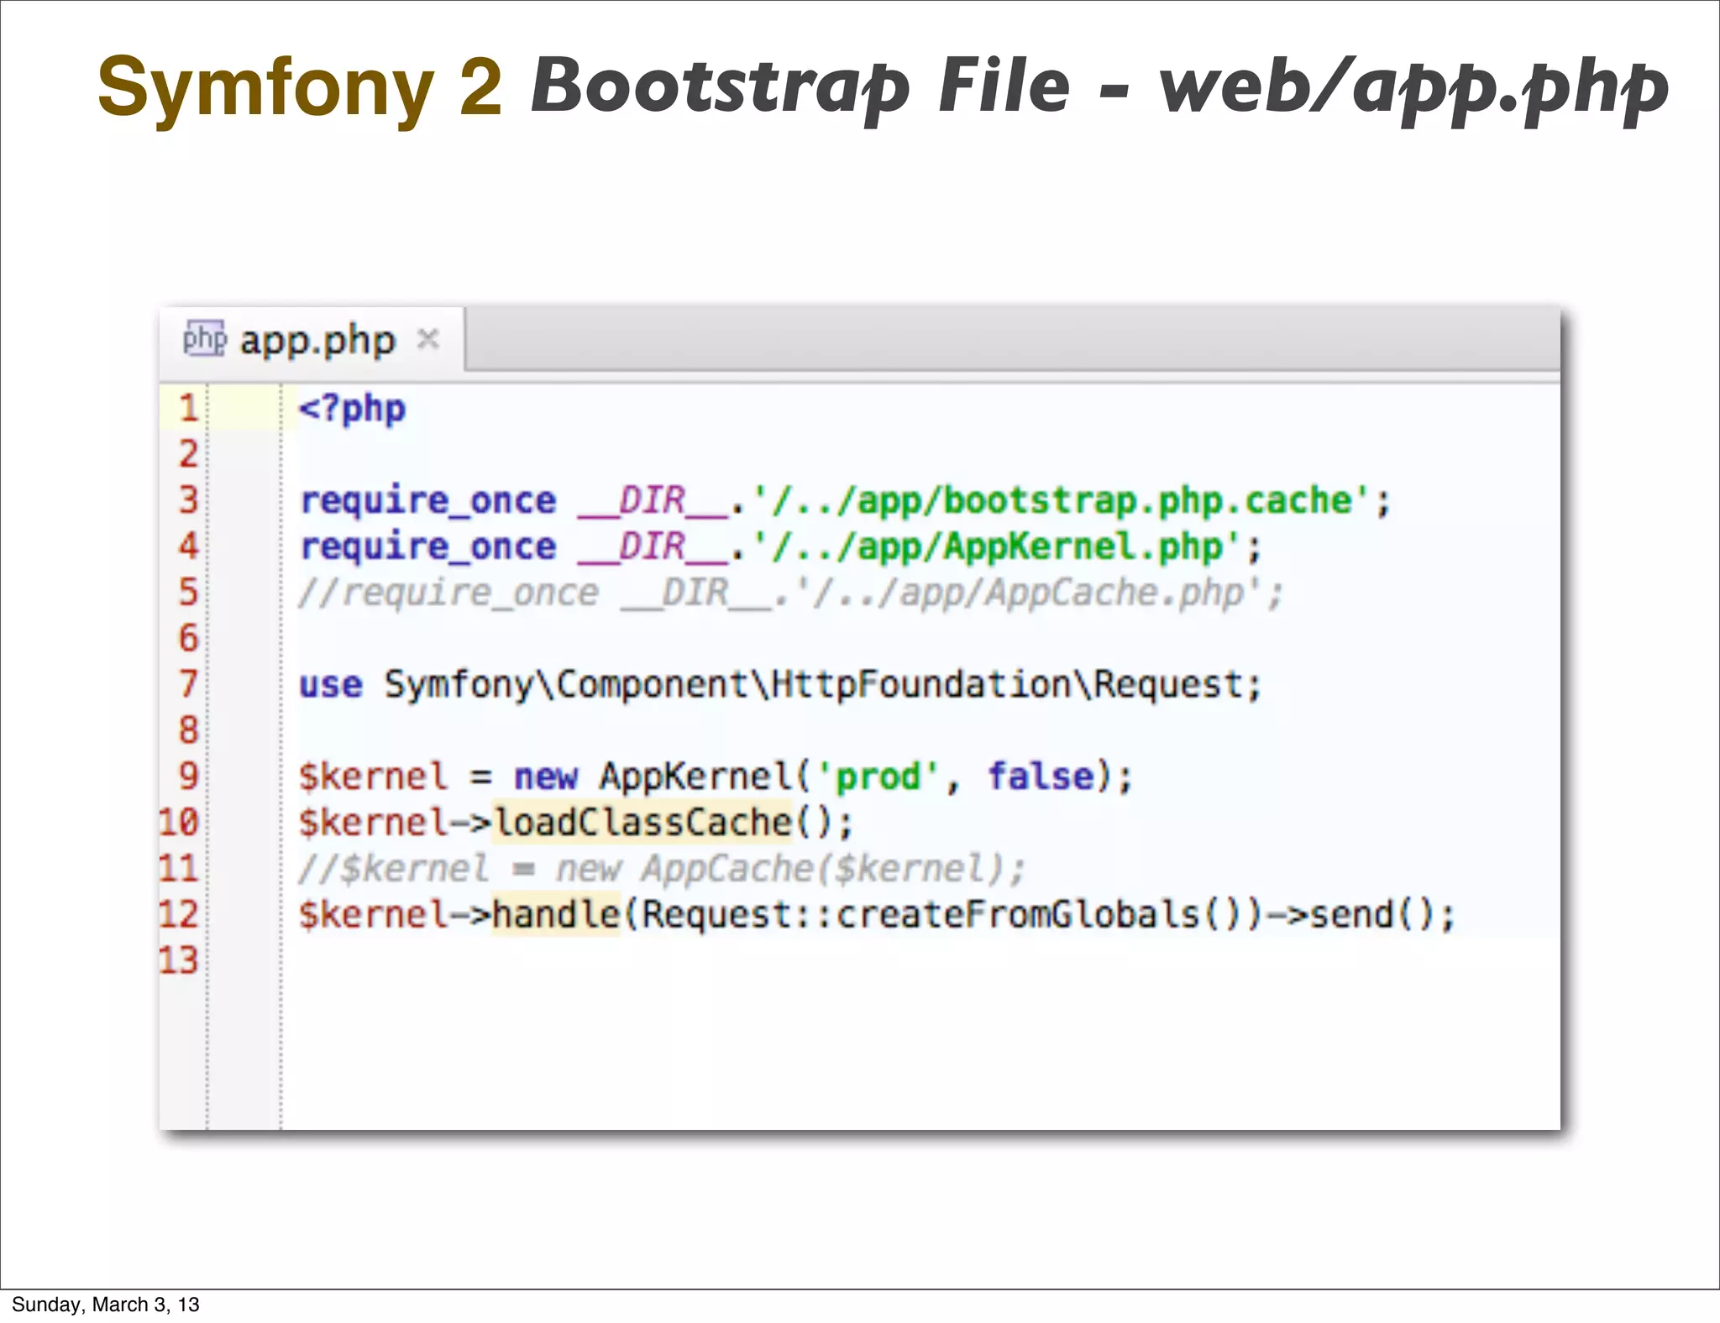Click the bootstrap.php.cache path string
The image size is (1720, 1323).
[1062, 501]
